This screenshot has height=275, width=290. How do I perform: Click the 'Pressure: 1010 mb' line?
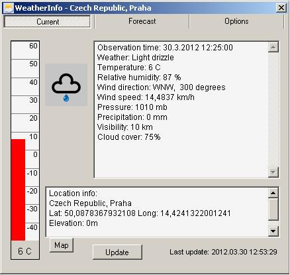(132, 107)
